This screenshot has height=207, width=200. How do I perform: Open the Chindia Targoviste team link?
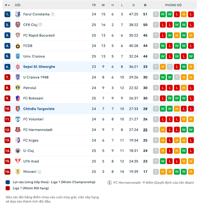[39, 109]
